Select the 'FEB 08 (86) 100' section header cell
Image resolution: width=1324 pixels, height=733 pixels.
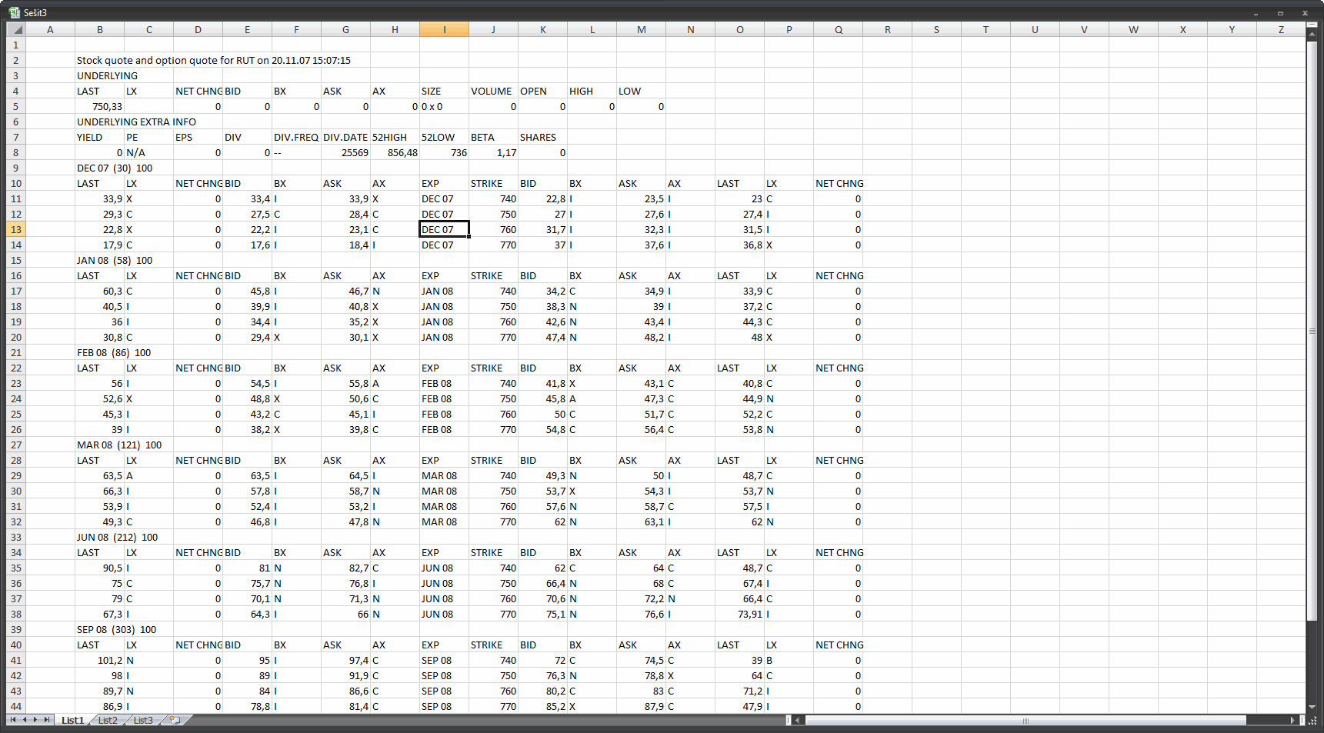click(x=114, y=352)
